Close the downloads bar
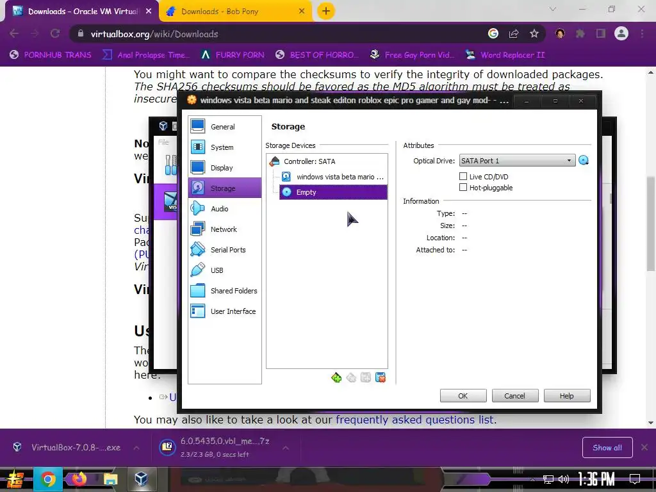This screenshot has height=492, width=656. click(644, 448)
